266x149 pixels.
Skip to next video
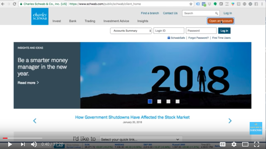coord(23,144)
